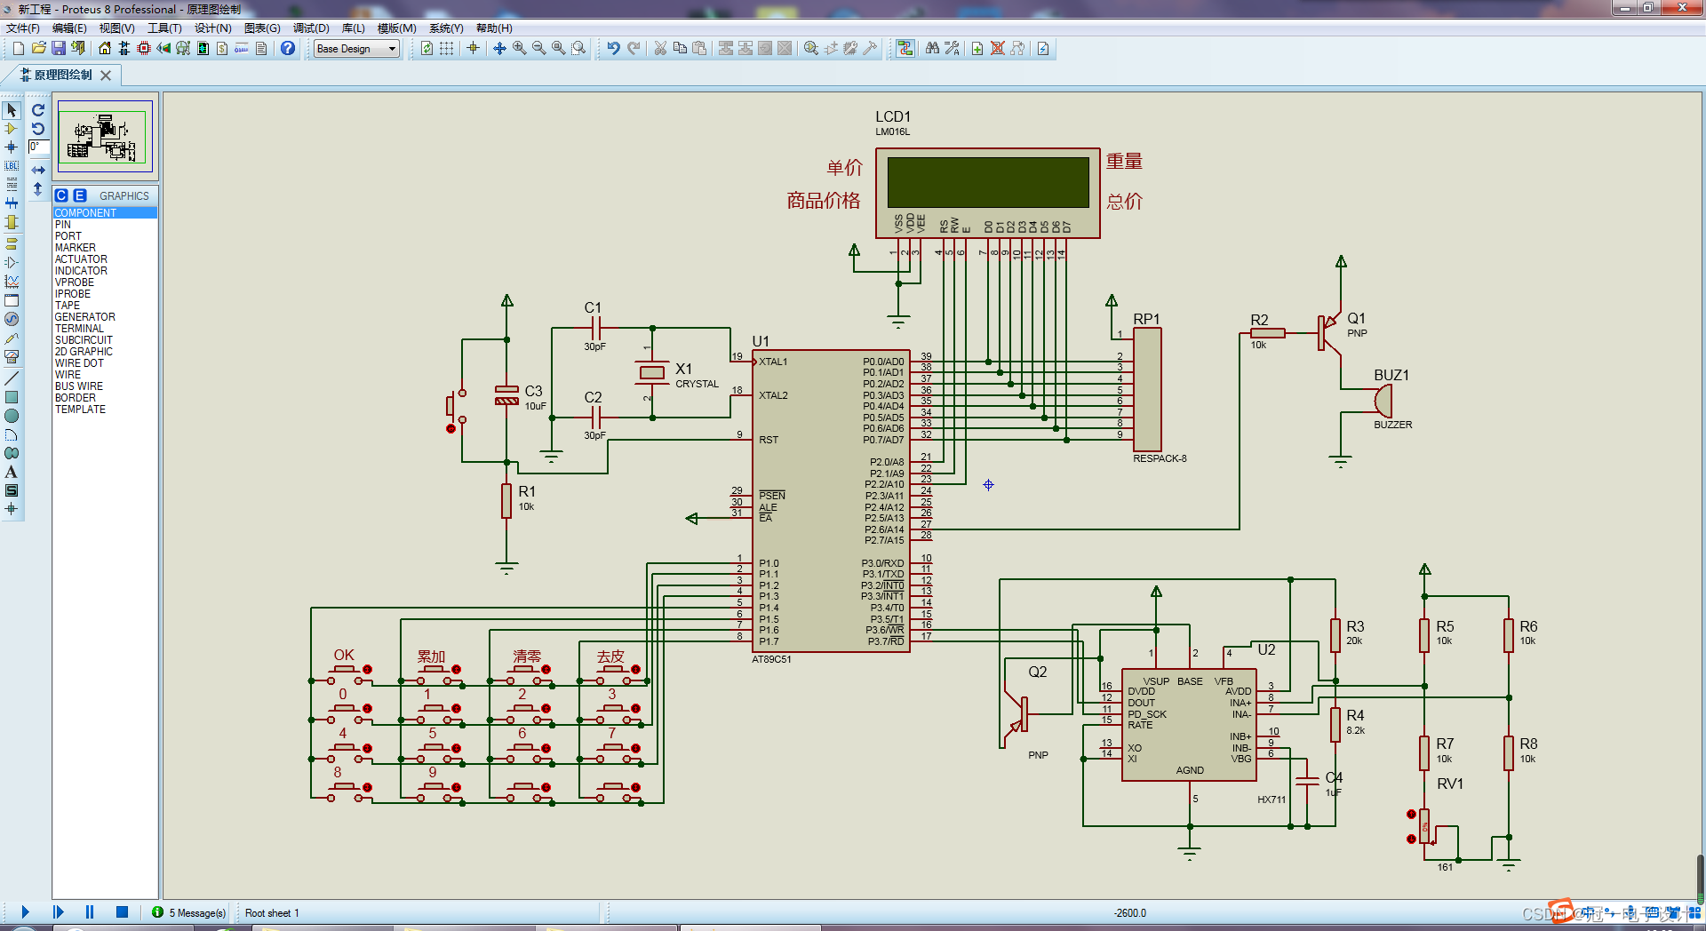Switch to the 原理图绘制 tab
This screenshot has height=931, width=1706.
tap(63, 75)
